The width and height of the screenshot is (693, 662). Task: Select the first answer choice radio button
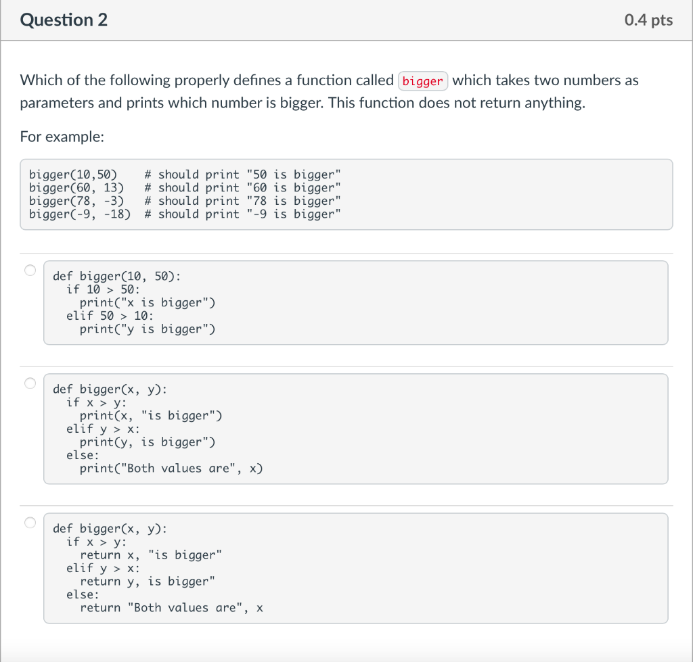(x=30, y=269)
